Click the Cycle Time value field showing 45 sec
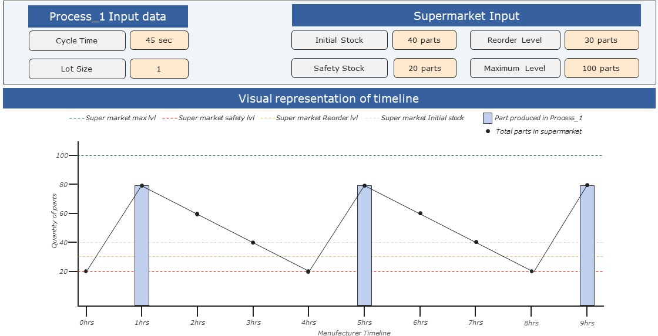The image size is (658, 336). pyautogui.click(x=159, y=40)
